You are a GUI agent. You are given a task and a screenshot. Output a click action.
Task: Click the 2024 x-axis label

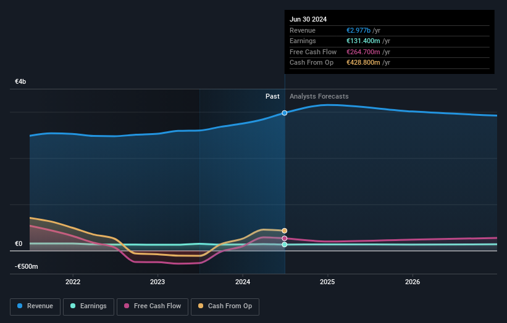click(243, 282)
